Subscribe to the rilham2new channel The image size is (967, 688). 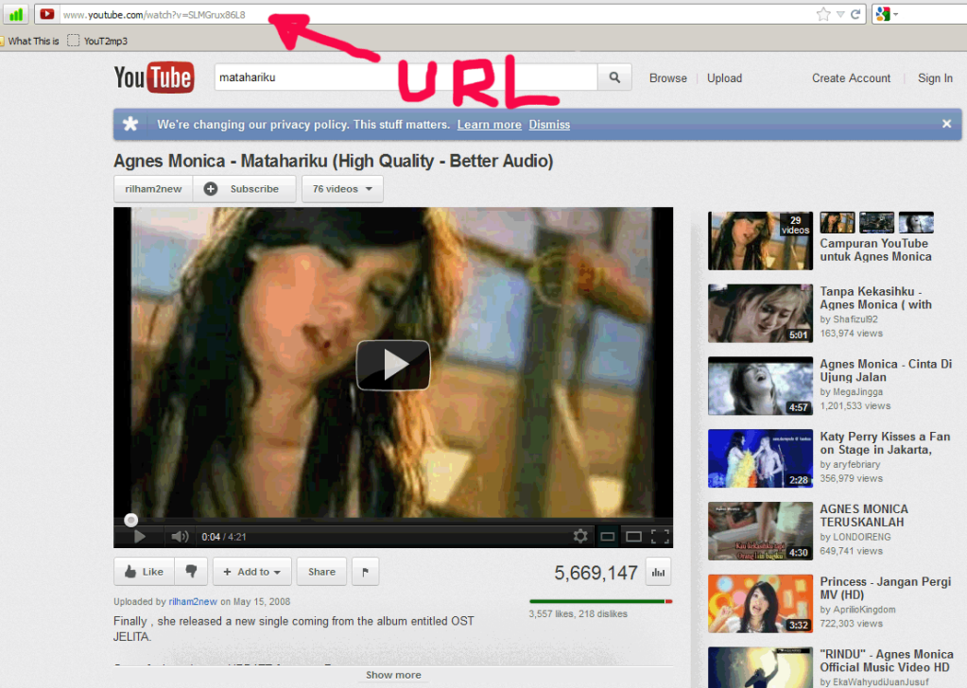[x=244, y=189]
